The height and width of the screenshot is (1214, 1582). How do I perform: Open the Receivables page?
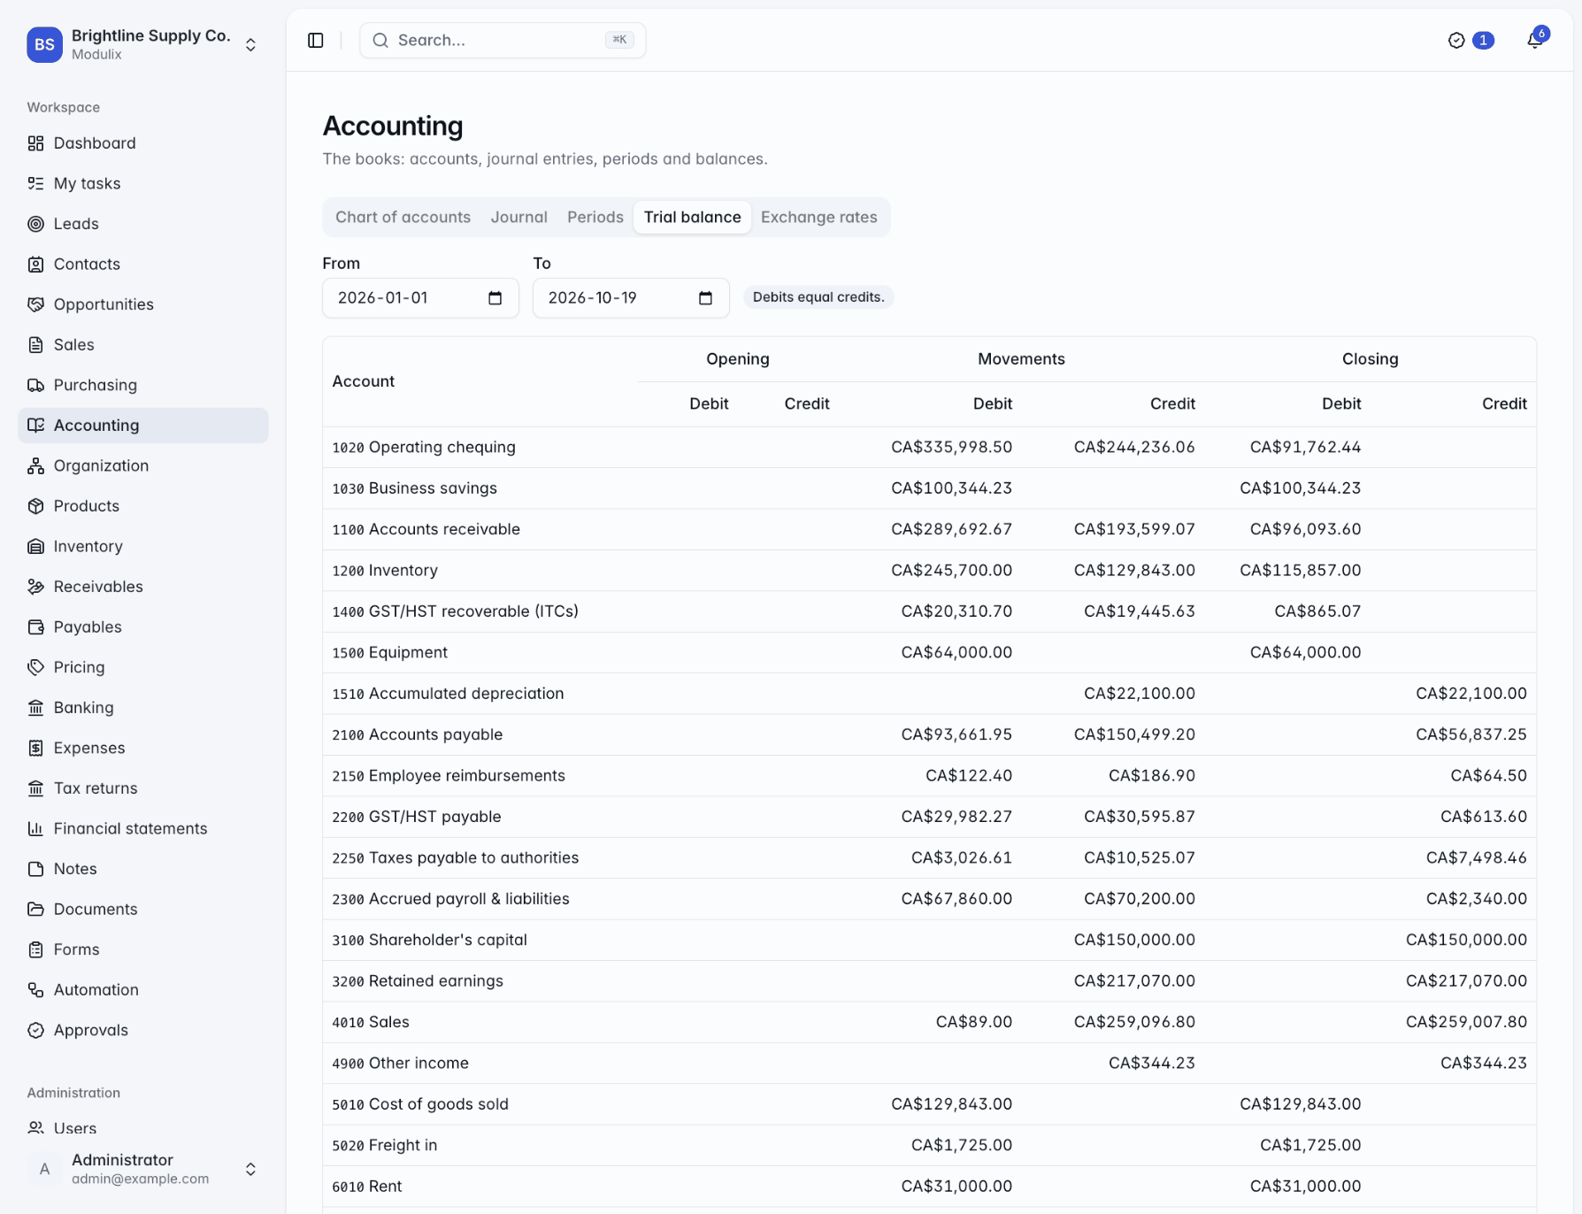click(143, 587)
